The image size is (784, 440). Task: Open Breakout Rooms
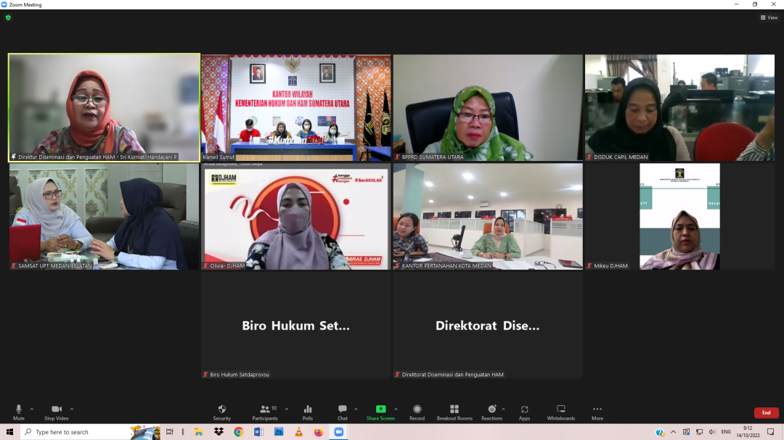pos(454,412)
